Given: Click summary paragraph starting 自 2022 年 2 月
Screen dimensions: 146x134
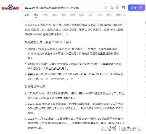Looking at the screenshot, I should click(x=74, y=30).
